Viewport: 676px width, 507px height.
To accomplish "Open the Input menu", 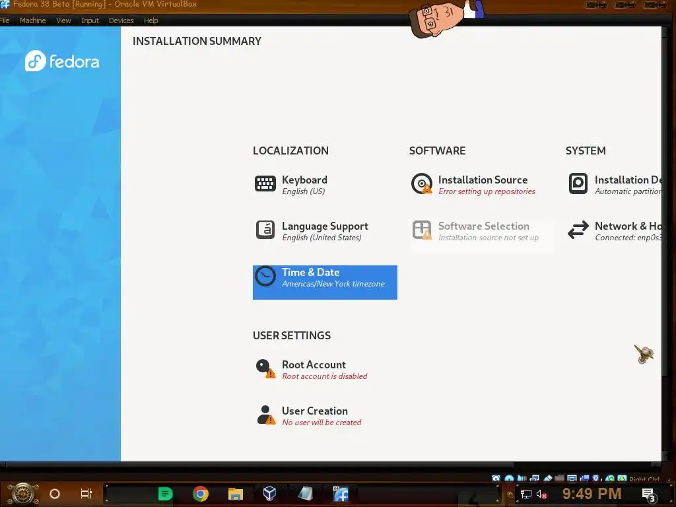I will tap(90, 20).
